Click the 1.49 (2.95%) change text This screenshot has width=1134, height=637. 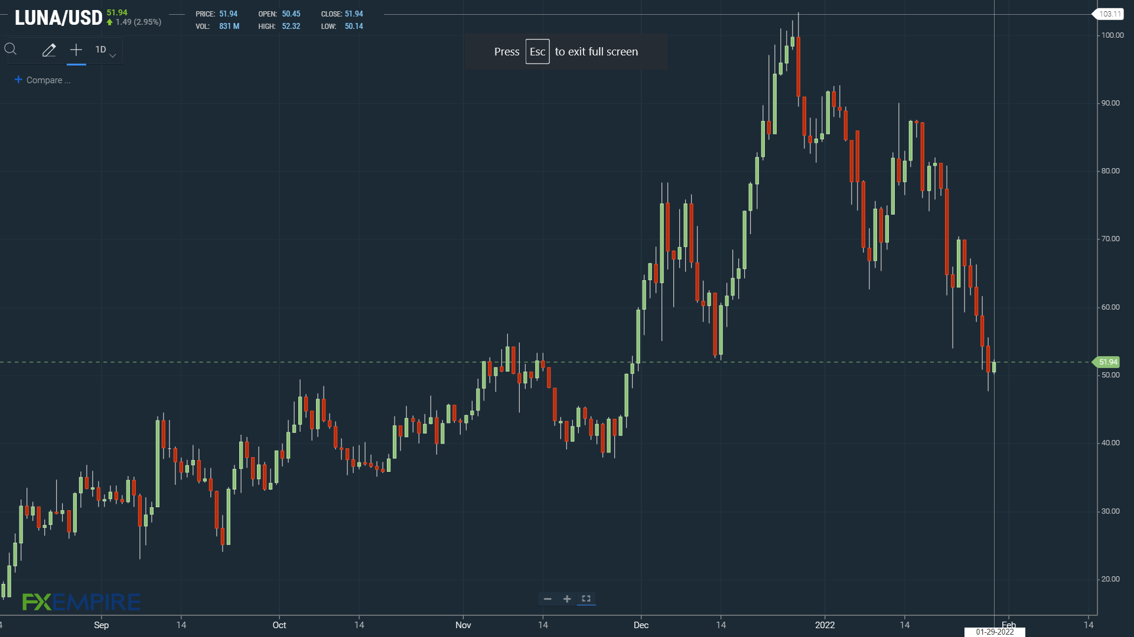click(x=138, y=22)
